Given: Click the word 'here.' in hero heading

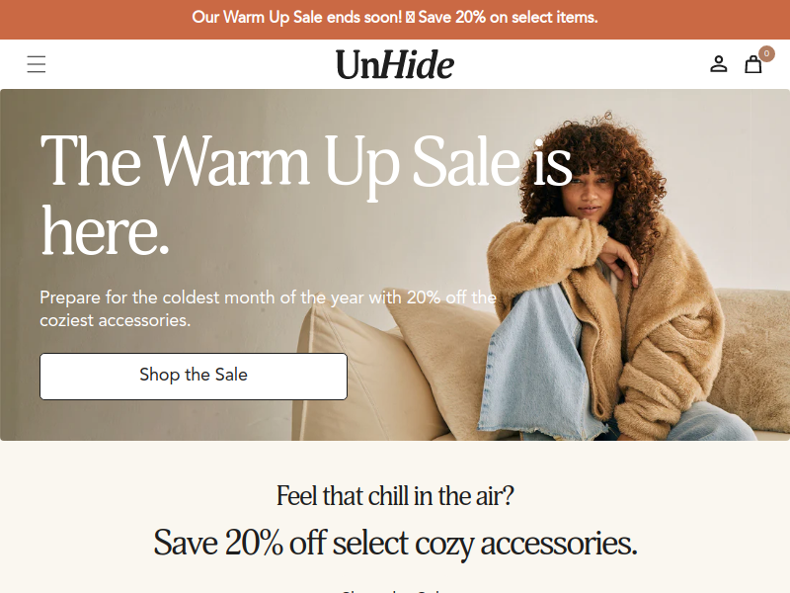Looking at the screenshot, I should 105,231.
